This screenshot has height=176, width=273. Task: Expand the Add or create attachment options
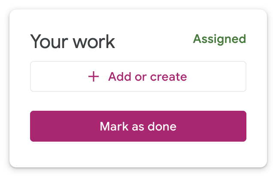[138, 77]
